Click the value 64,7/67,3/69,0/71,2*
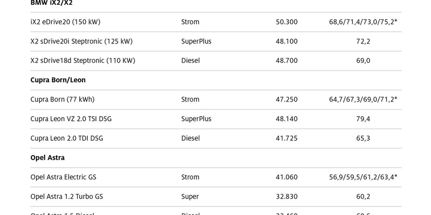Image resolution: width=431 pixels, height=215 pixels. (363, 99)
